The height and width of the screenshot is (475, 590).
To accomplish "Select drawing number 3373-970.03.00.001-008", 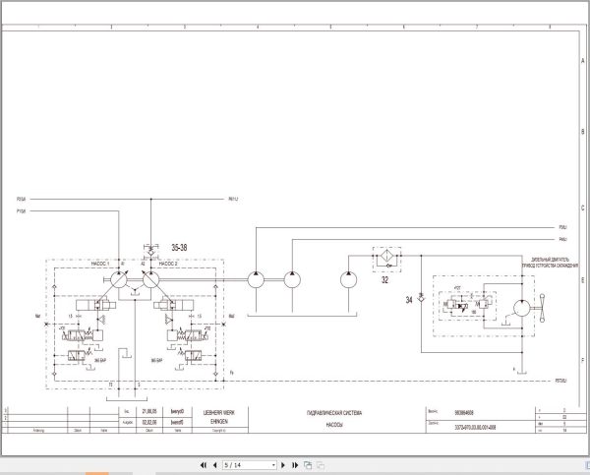I will 475,427.
